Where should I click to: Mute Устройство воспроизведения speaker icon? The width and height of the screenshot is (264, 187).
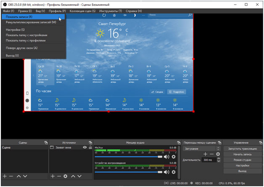(x=166, y=172)
